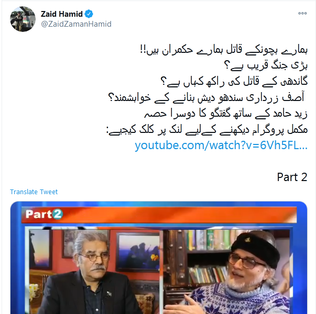Open the tweet's three-dot more options menu
Viewport: 316px width, 314px height.
(x=302, y=13)
